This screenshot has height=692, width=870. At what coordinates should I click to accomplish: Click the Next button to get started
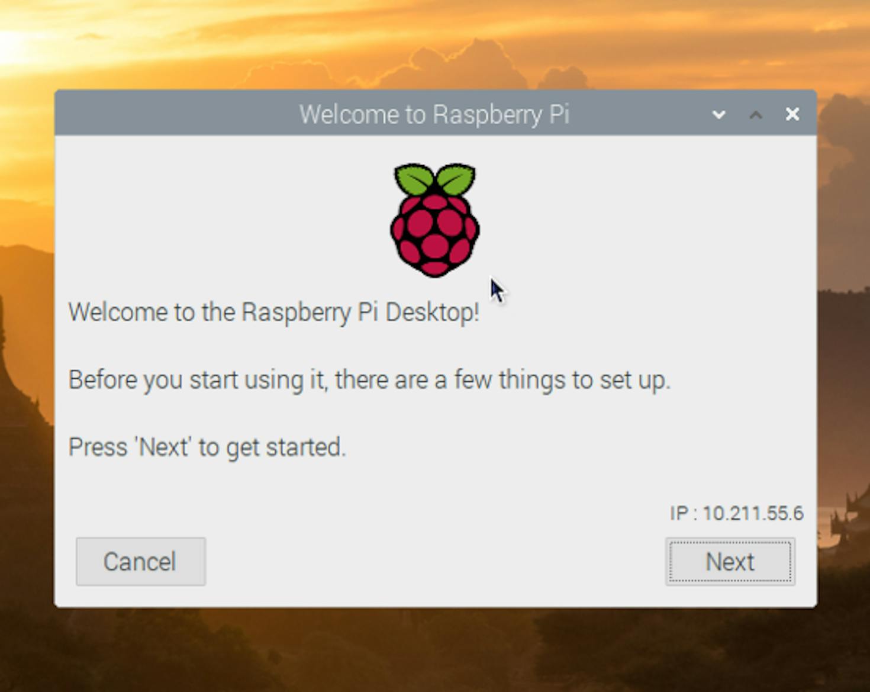[x=730, y=561]
